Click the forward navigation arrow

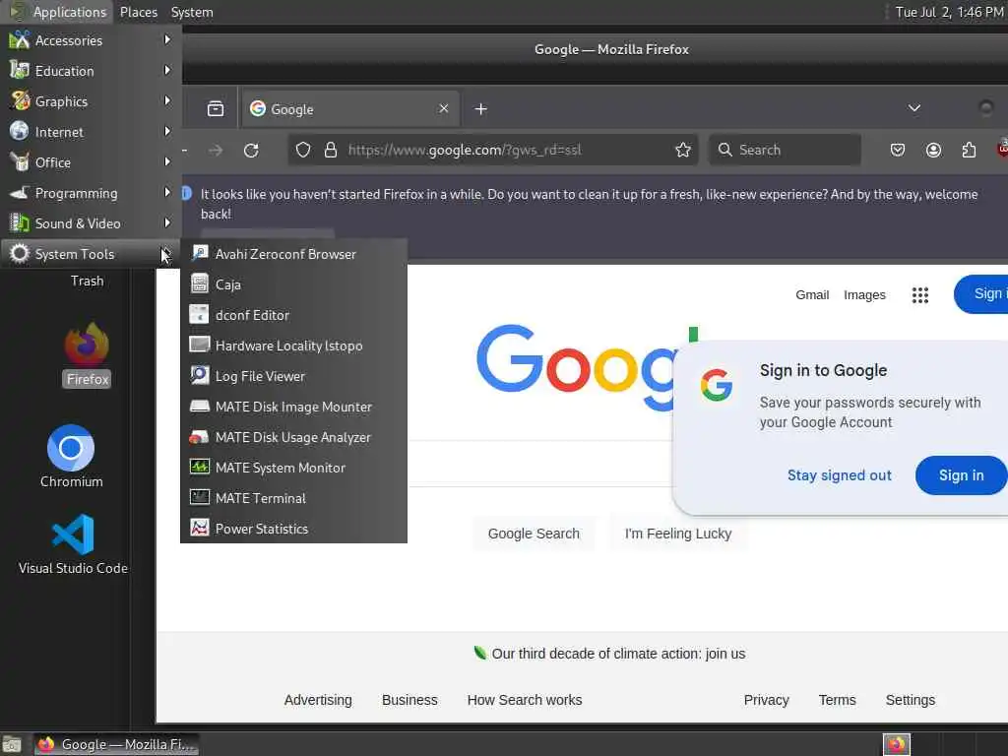[216, 150]
